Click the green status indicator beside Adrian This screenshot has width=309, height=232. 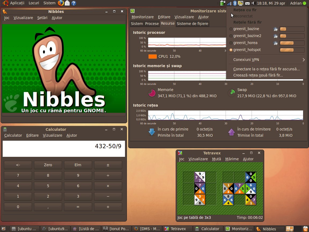click(x=304, y=3)
